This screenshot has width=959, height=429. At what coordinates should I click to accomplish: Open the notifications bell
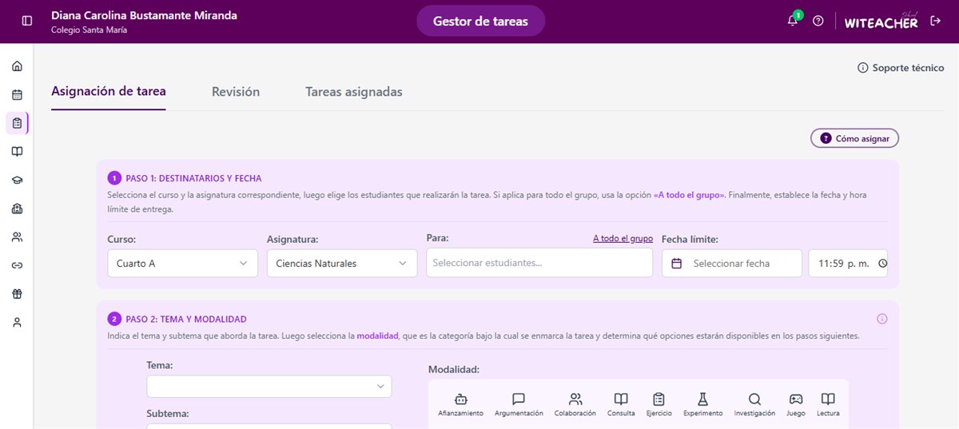(x=793, y=21)
